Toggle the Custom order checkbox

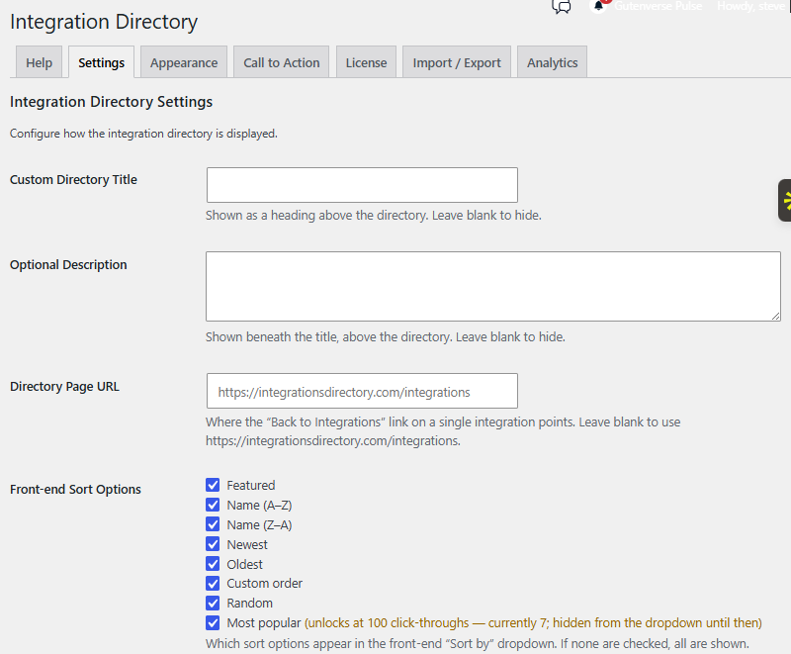pos(213,584)
